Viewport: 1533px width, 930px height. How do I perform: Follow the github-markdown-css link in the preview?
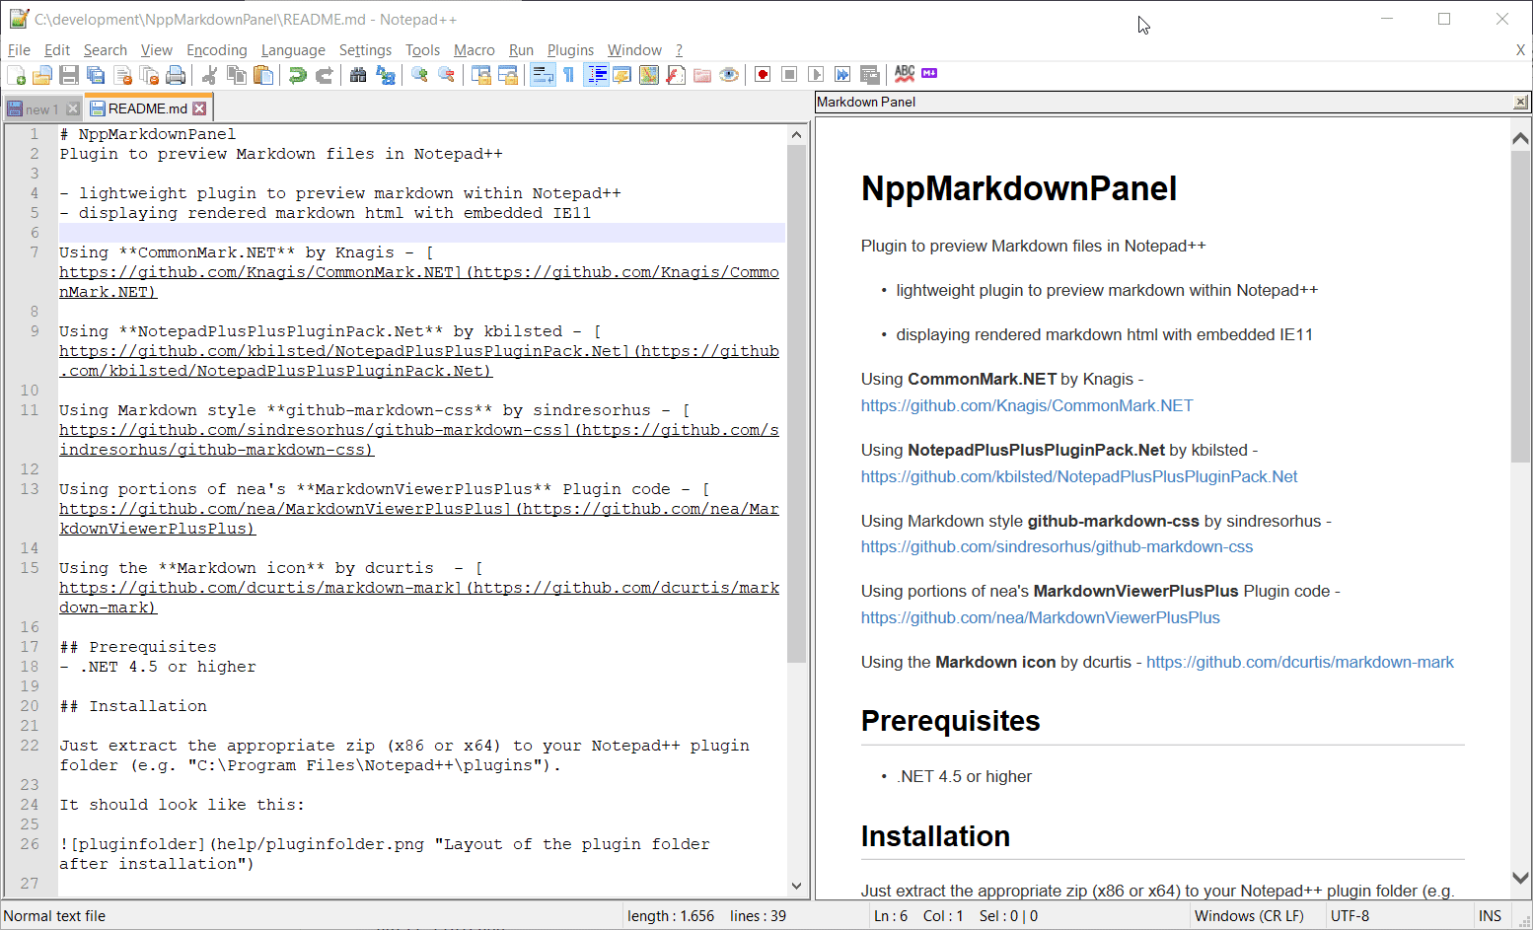pos(1057,546)
